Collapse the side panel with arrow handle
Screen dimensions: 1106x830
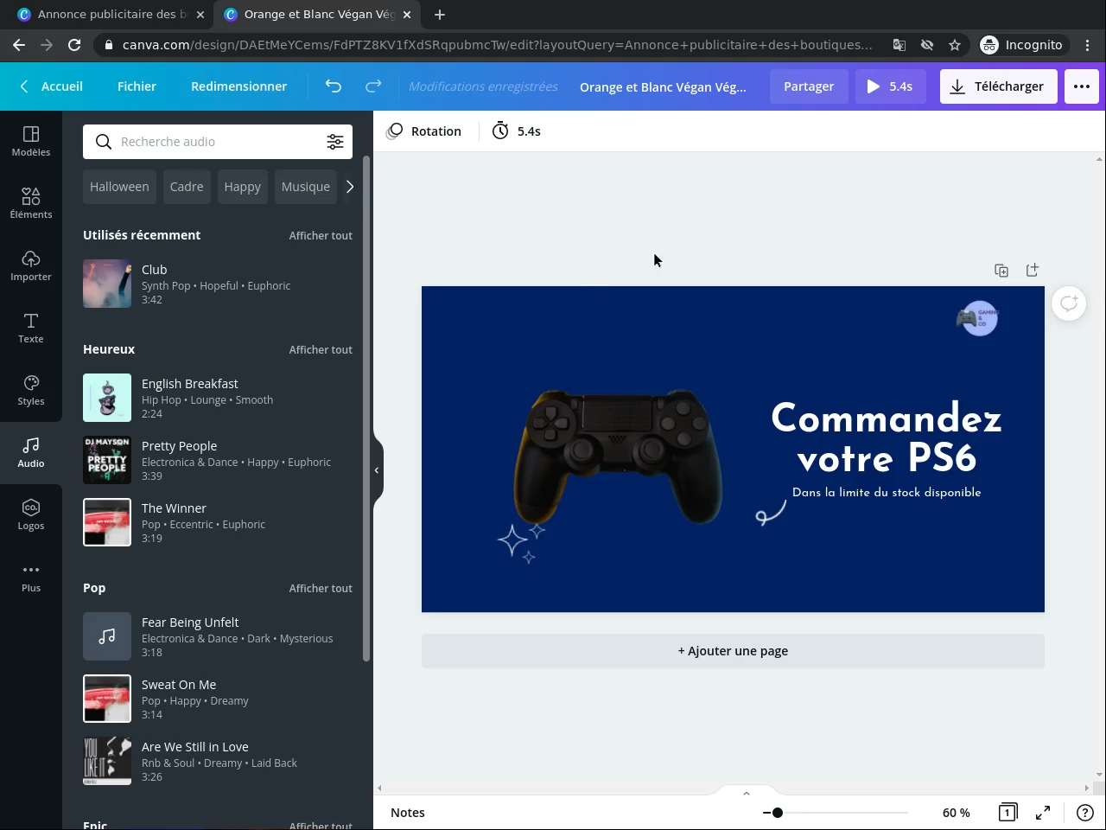(x=377, y=470)
